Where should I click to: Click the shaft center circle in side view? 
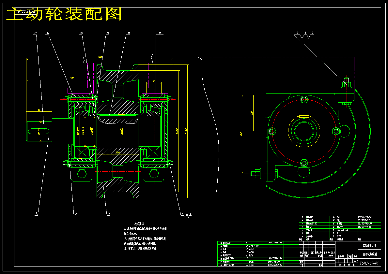point(304,131)
